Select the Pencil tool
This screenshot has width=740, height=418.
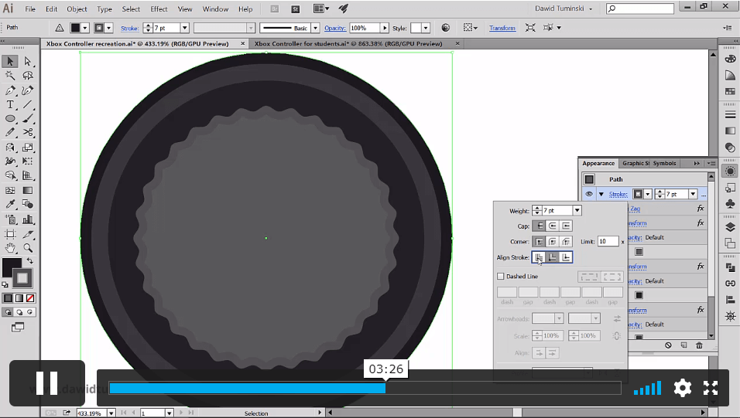click(x=10, y=132)
